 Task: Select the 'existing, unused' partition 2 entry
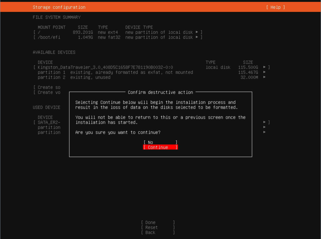coord(74,77)
